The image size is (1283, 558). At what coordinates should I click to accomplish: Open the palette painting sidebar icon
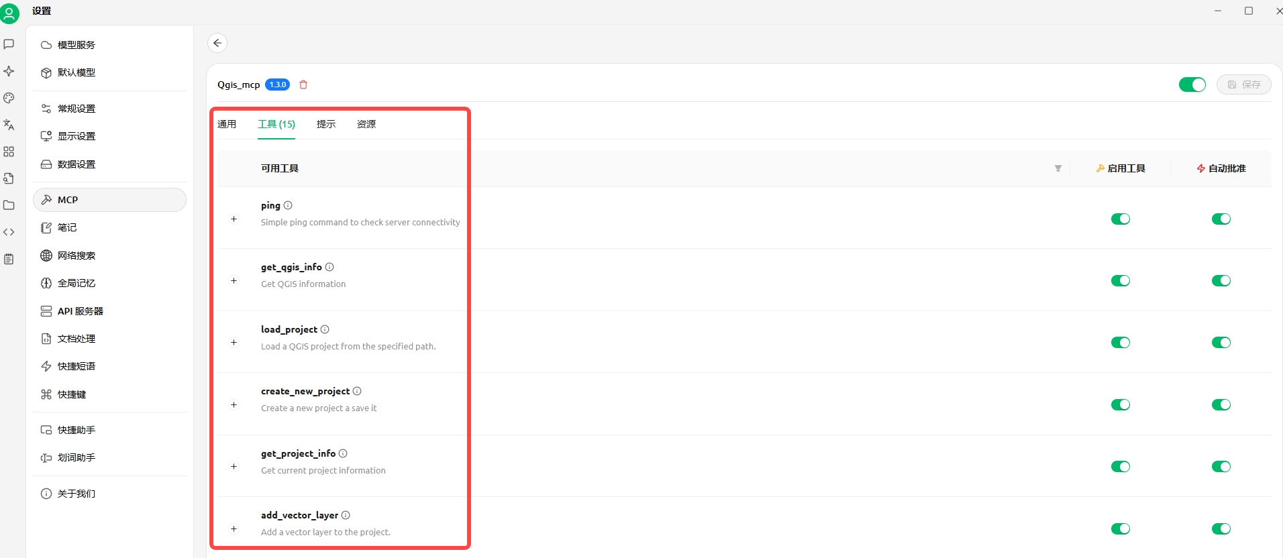9,98
